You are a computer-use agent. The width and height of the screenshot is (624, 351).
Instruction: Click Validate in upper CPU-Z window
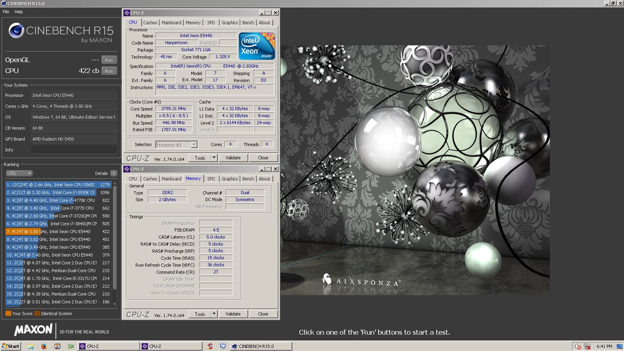tap(233, 158)
